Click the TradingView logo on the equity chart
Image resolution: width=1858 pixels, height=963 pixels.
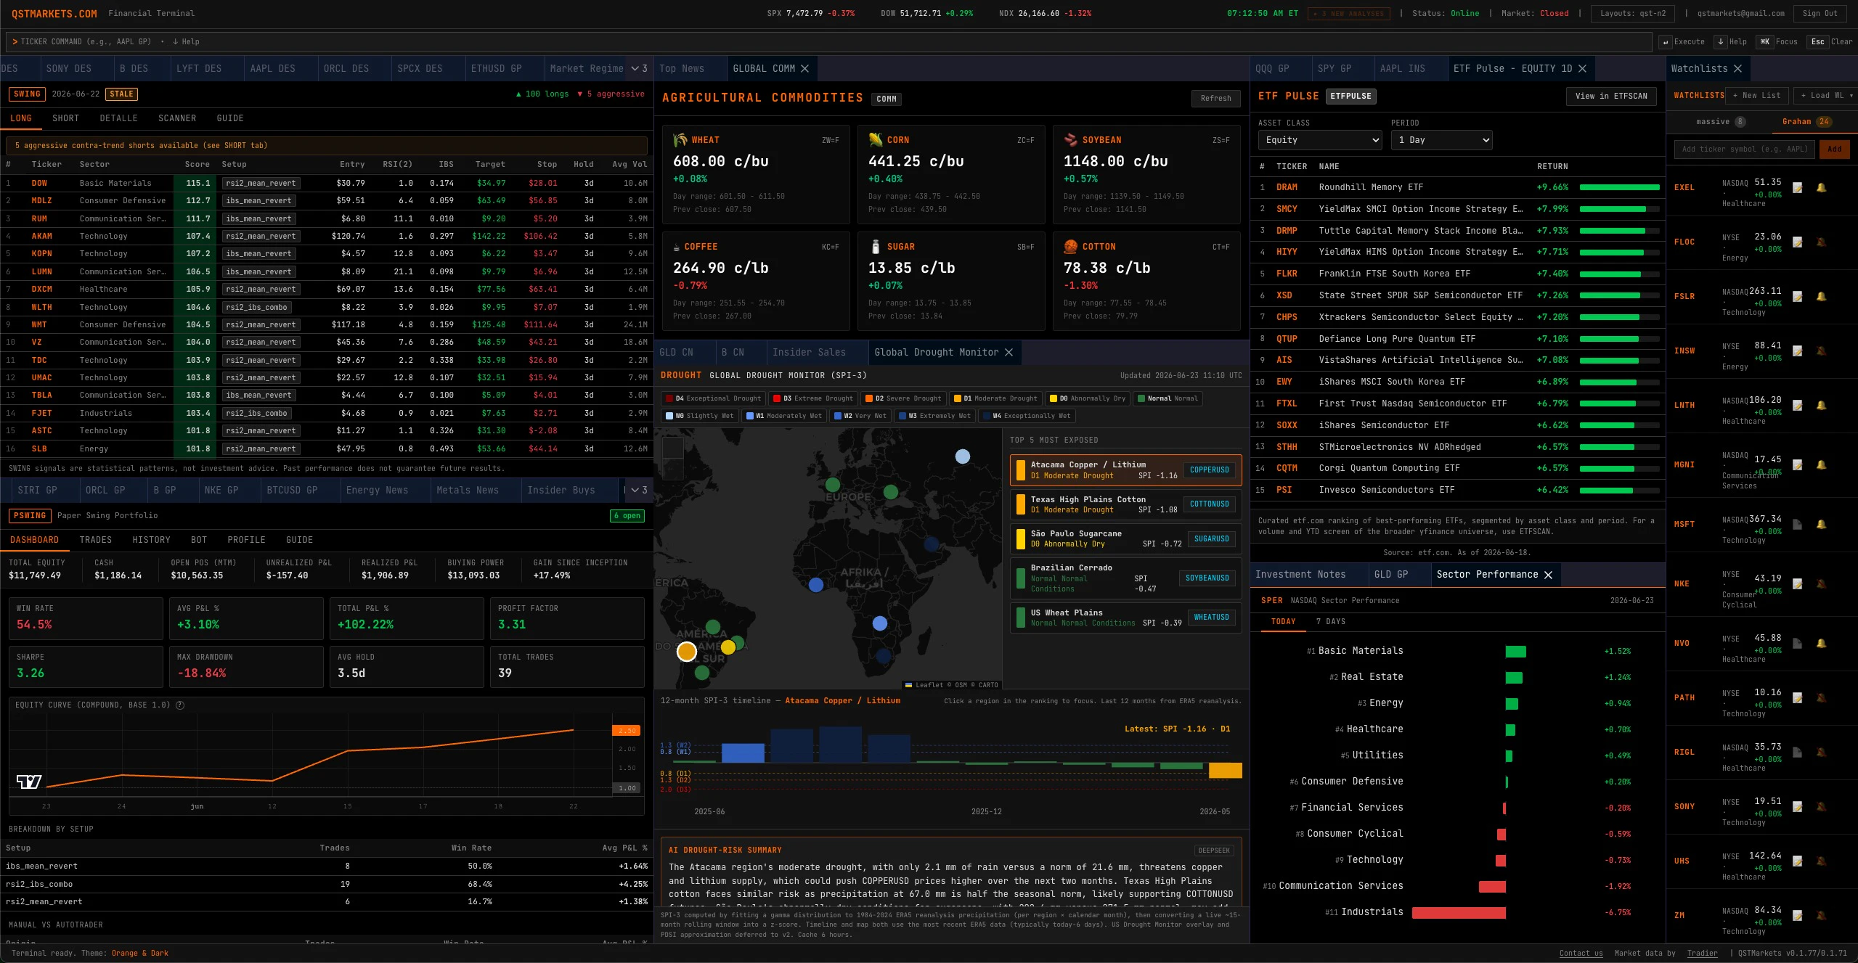(x=29, y=782)
